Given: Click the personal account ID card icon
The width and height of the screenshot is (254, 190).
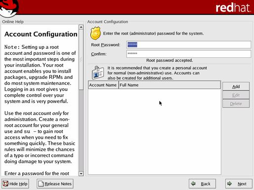Looking at the screenshot, I should click(98, 73).
